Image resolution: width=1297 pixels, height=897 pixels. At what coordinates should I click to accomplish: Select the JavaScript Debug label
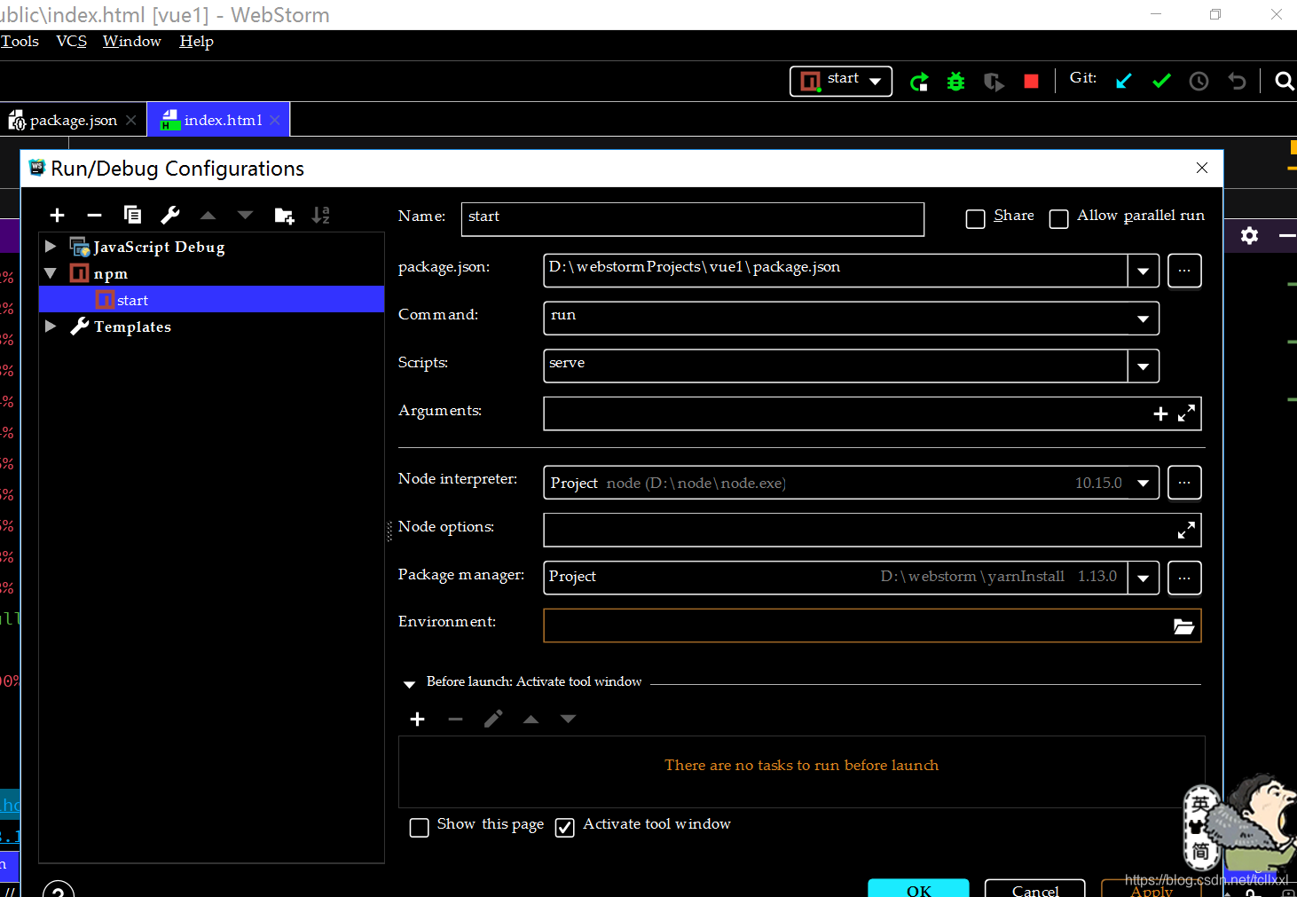click(159, 247)
